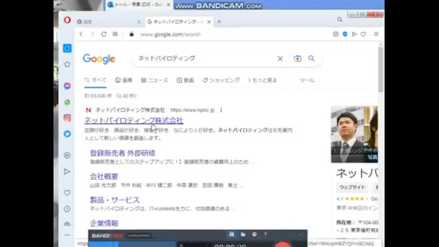Open the 会社概要 sitelink

click(104, 177)
